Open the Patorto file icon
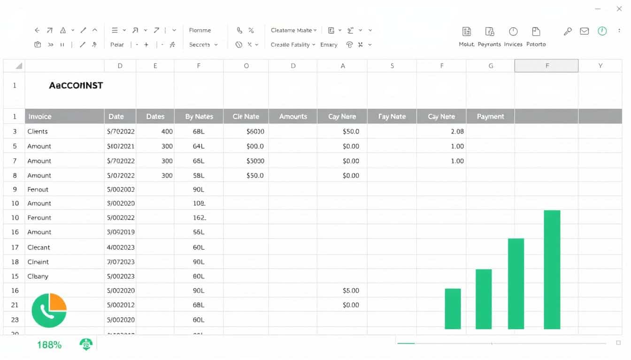This screenshot has height=360, width=631. click(x=536, y=31)
